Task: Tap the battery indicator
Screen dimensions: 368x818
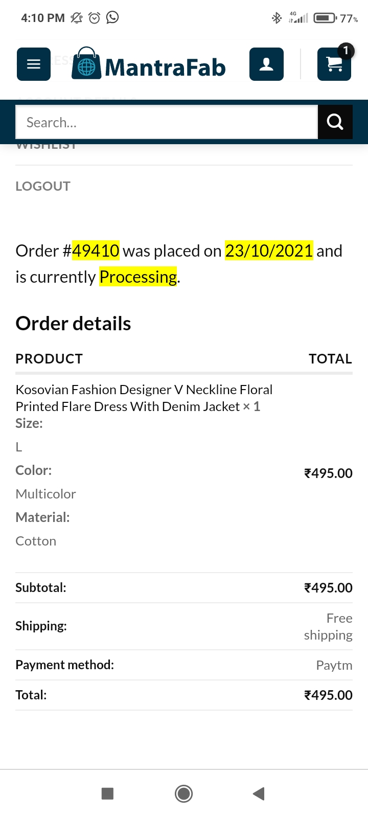Action: pyautogui.click(x=325, y=18)
